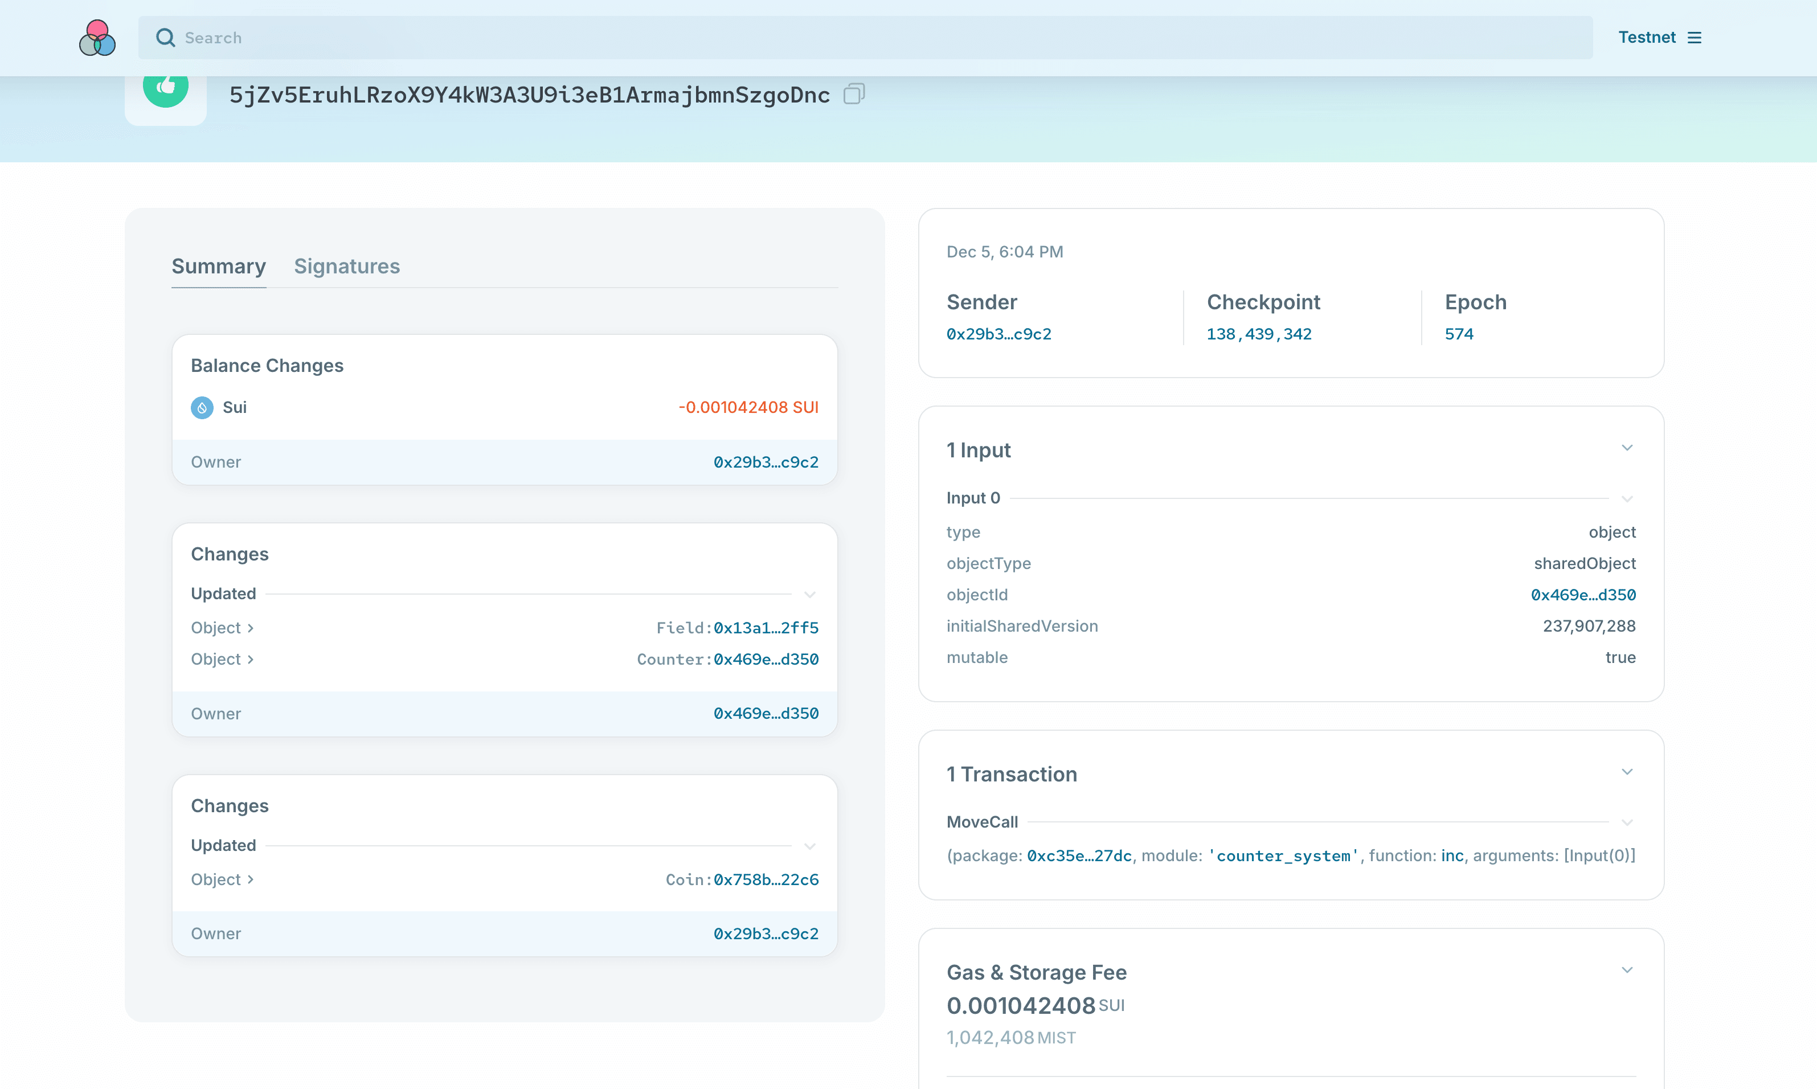Click into the Search input field
Screen dimensions: 1817x1089
pyautogui.click(x=865, y=38)
